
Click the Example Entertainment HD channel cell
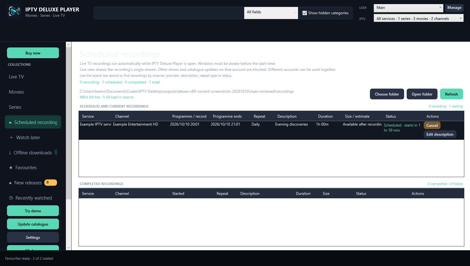click(136, 124)
